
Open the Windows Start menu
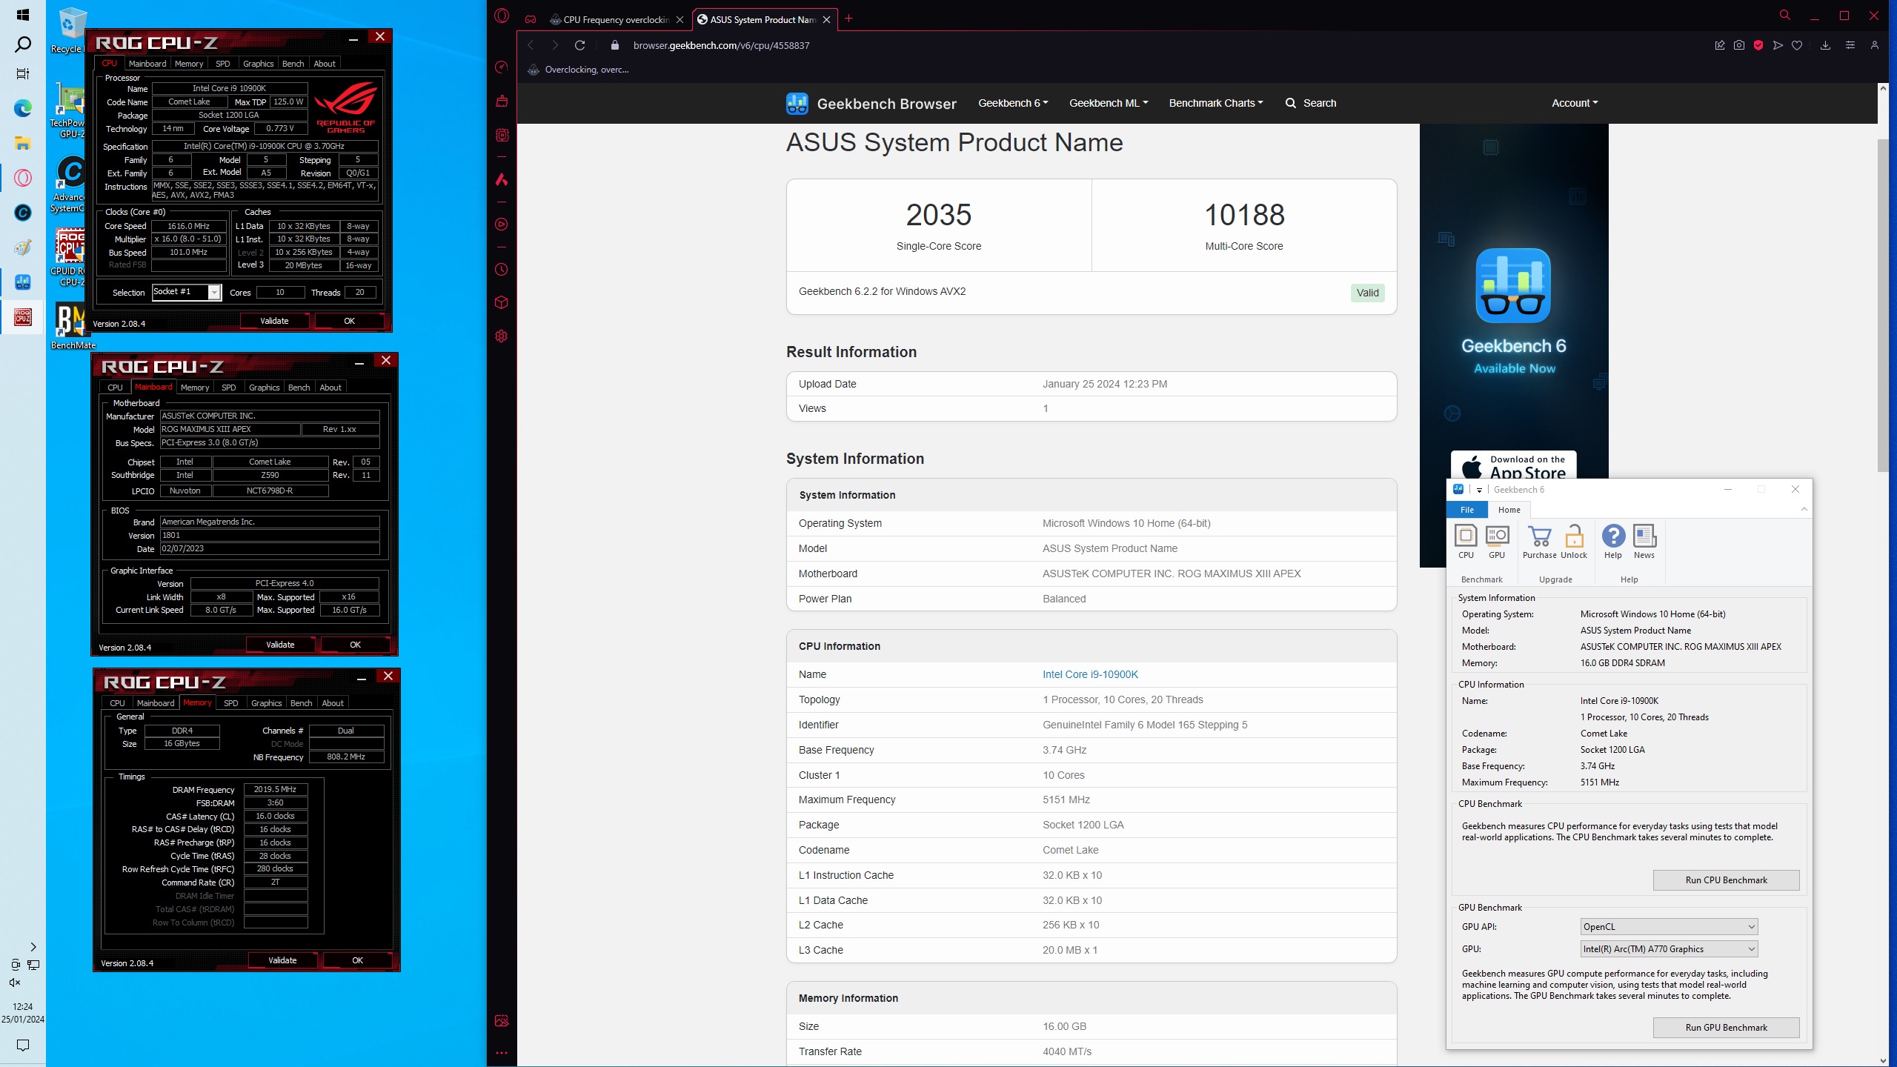22,15
